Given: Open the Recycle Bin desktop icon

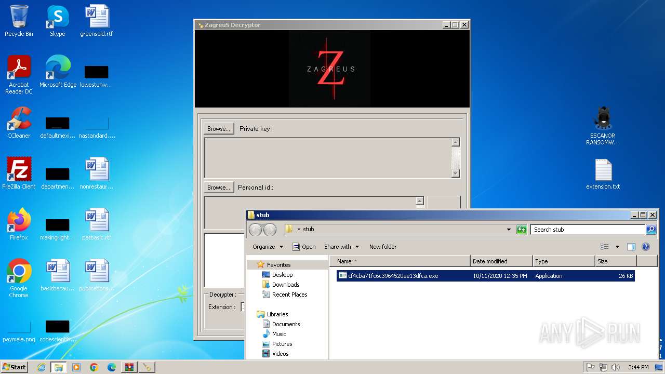Looking at the screenshot, I should (19, 21).
